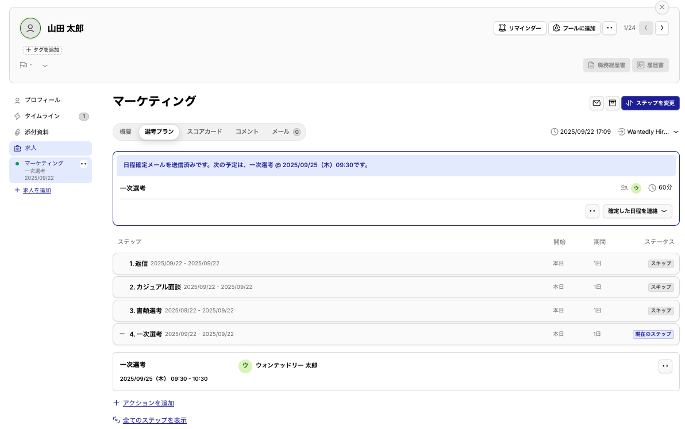Open more options beside プールに追加

(x=609, y=28)
